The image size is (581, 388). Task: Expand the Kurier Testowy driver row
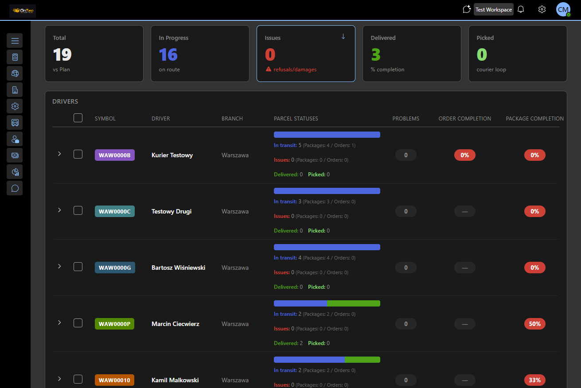59,154
